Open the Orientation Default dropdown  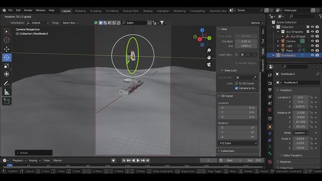pyautogui.click(x=38, y=23)
